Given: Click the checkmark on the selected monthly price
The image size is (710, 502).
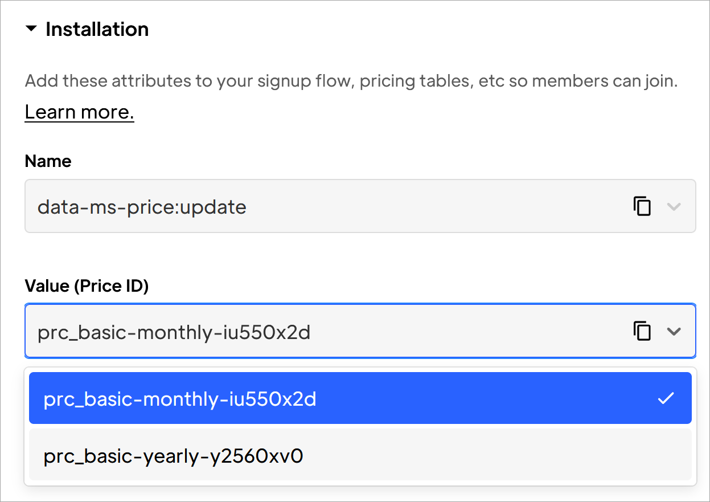Looking at the screenshot, I should (x=666, y=398).
